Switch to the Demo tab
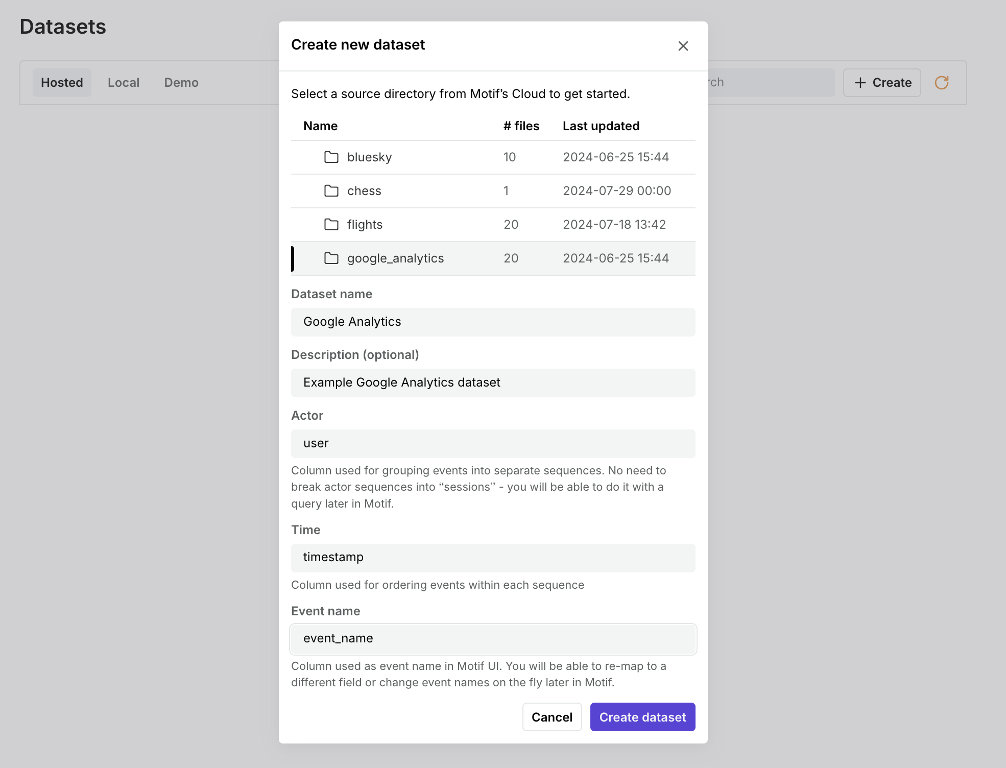The width and height of the screenshot is (1006, 768). (181, 83)
